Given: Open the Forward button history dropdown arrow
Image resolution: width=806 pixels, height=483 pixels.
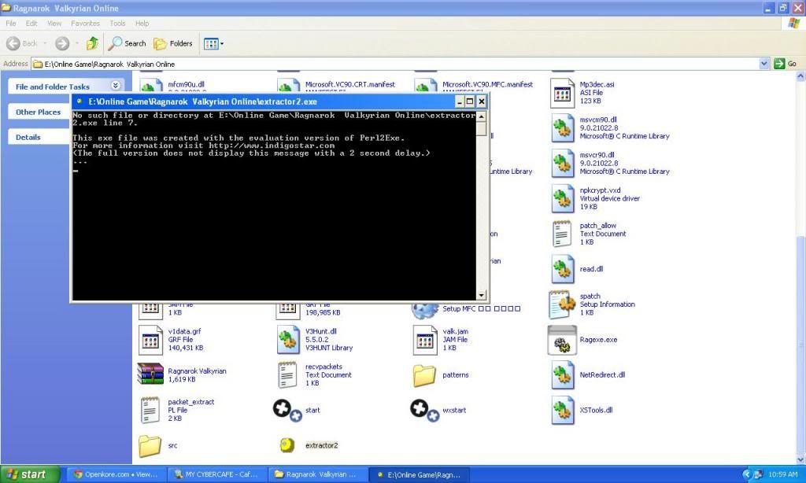Looking at the screenshot, I should click(x=76, y=44).
